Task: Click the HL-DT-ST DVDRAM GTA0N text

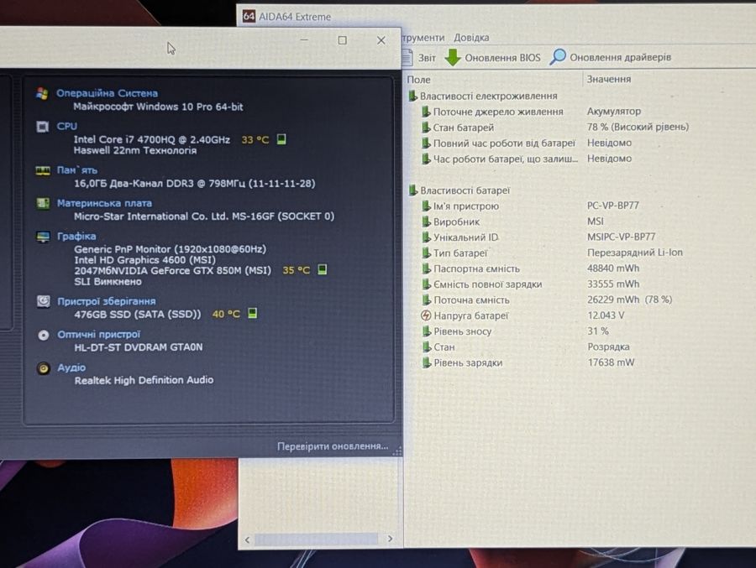Action: pos(139,347)
